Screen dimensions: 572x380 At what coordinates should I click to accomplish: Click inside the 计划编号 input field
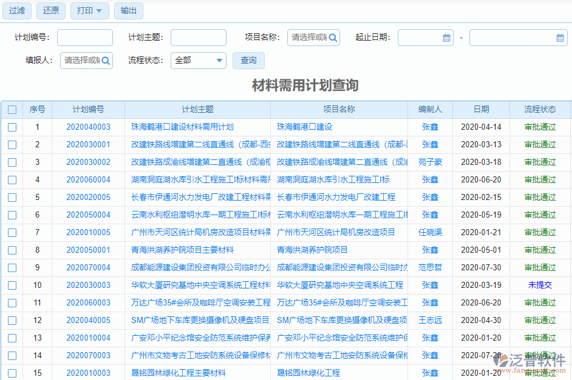click(x=84, y=37)
